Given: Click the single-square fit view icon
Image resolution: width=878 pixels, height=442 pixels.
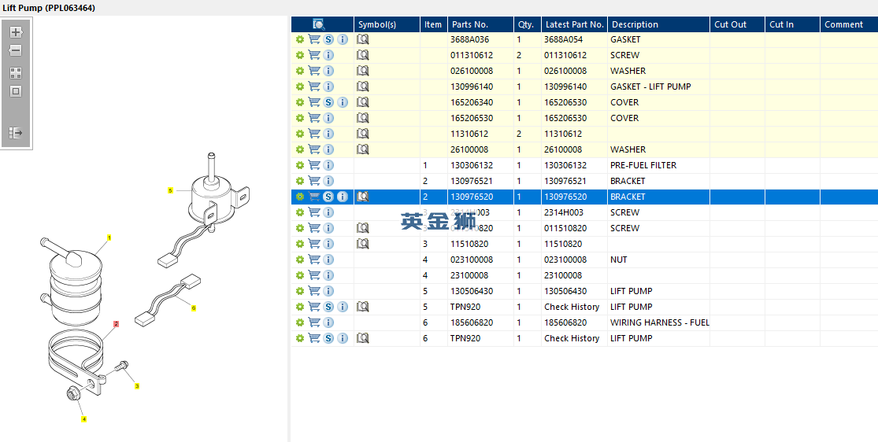Looking at the screenshot, I should pyautogui.click(x=16, y=91).
